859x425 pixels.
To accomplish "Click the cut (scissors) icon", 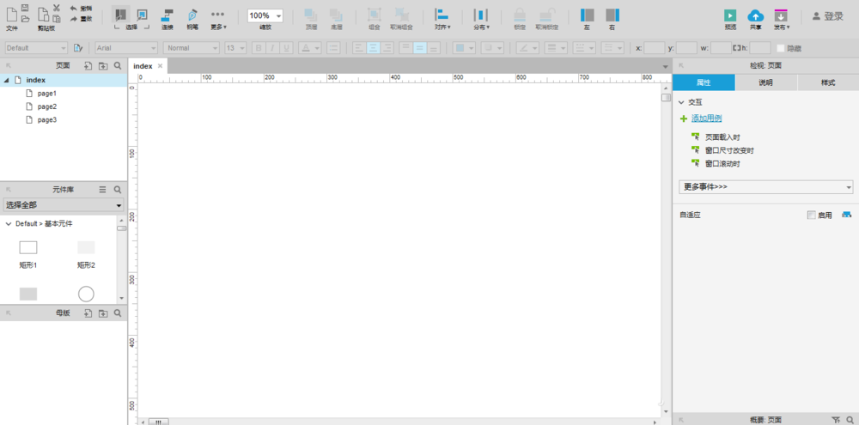I will pyautogui.click(x=57, y=9).
